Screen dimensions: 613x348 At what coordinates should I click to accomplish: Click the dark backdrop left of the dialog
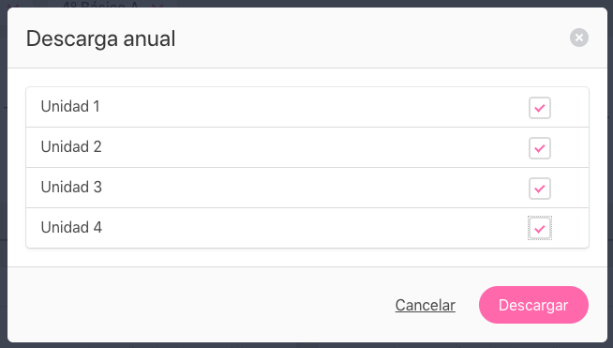click(x=4, y=176)
